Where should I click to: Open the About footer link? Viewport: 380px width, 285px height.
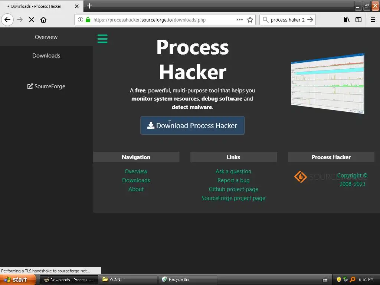click(x=136, y=189)
